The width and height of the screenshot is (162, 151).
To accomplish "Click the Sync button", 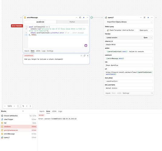I will point(145,38).
